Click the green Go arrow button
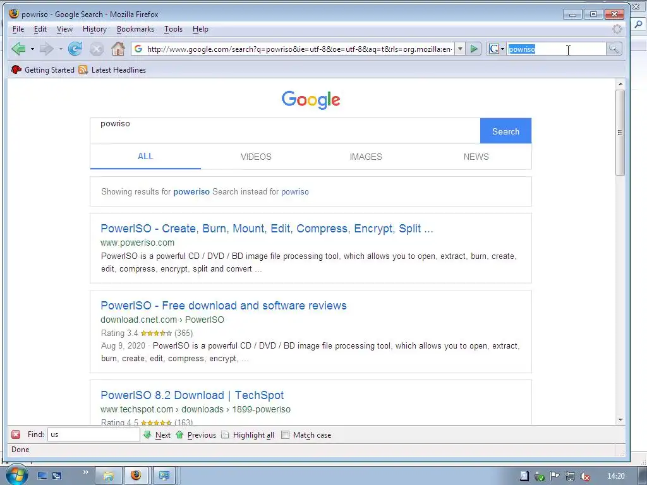Viewport: 647px width, 485px height. coord(474,49)
